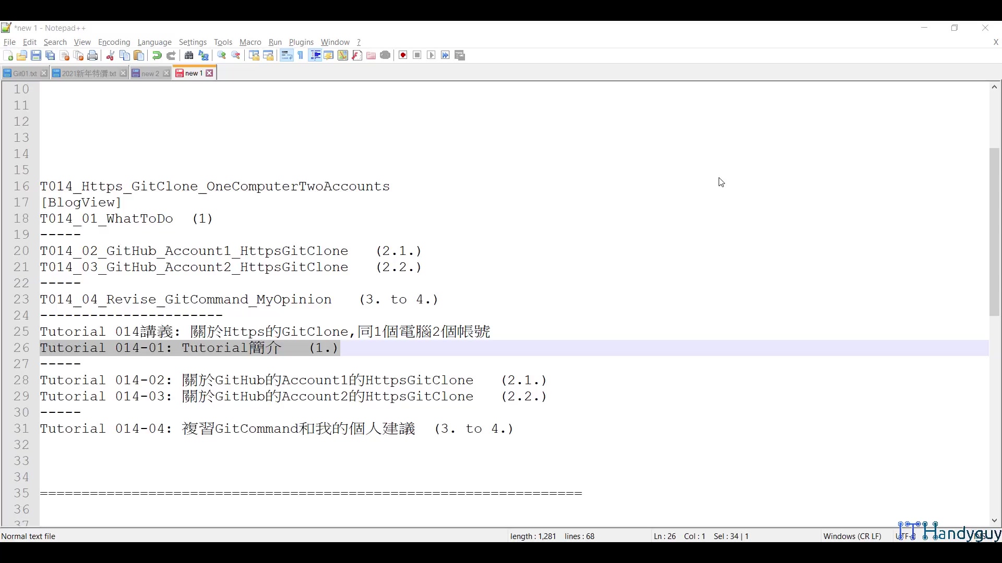Expand the Macro menu

(x=250, y=42)
